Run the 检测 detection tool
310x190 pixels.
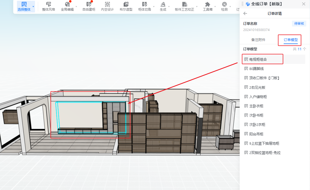[224, 6]
